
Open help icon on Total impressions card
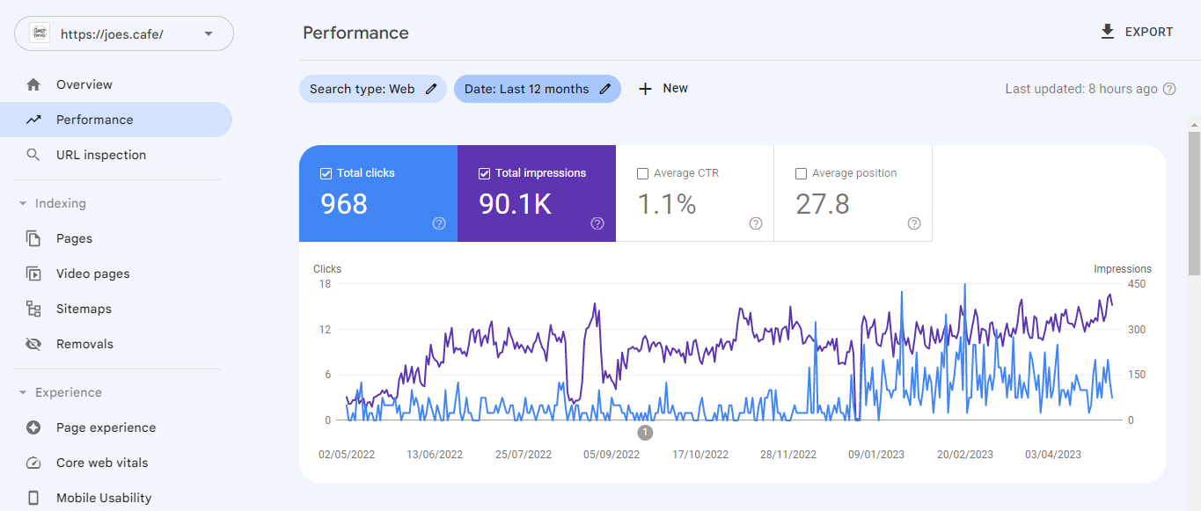click(x=597, y=223)
